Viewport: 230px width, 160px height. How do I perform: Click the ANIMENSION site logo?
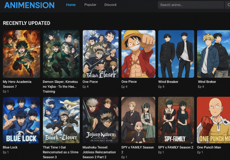(x=29, y=5)
